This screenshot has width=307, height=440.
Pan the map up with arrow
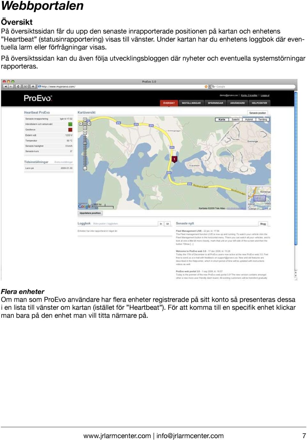click(85, 119)
